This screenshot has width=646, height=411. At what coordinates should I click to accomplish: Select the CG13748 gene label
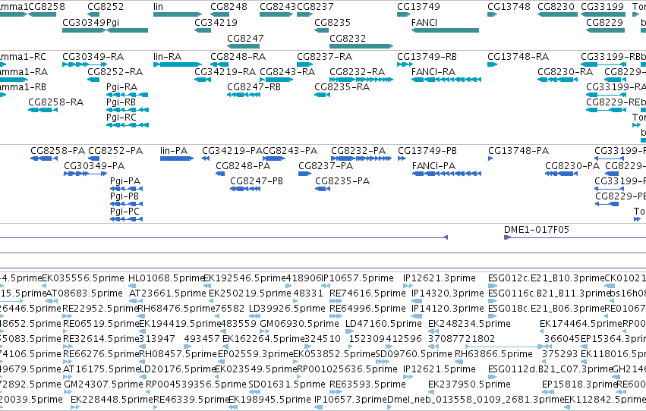click(509, 7)
